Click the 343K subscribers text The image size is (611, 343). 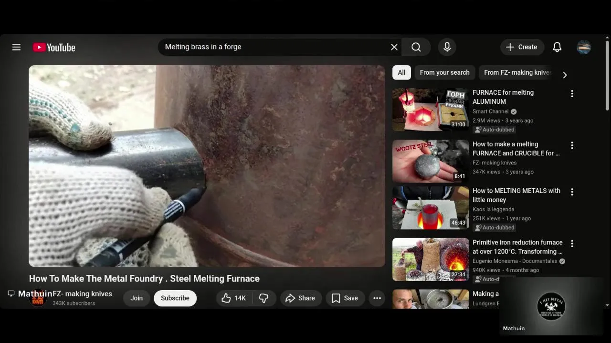click(74, 303)
